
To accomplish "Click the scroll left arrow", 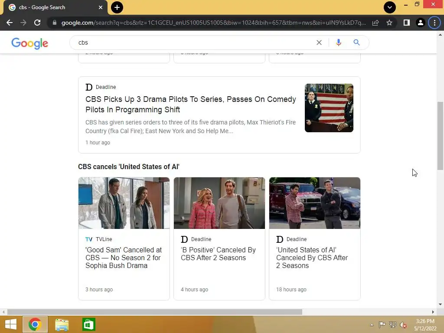I will click(3, 312).
